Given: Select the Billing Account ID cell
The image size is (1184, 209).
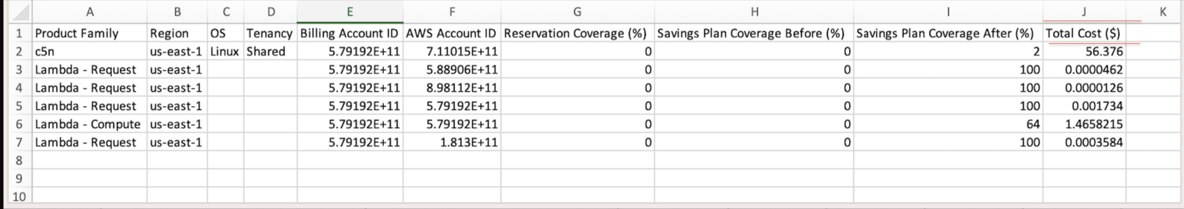Looking at the screenshot, I should point(349,34).
